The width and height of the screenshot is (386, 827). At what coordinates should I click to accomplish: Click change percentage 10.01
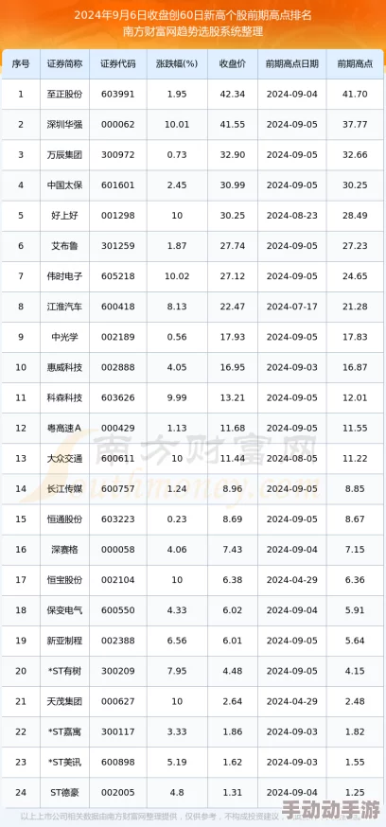tap(177, 125)
